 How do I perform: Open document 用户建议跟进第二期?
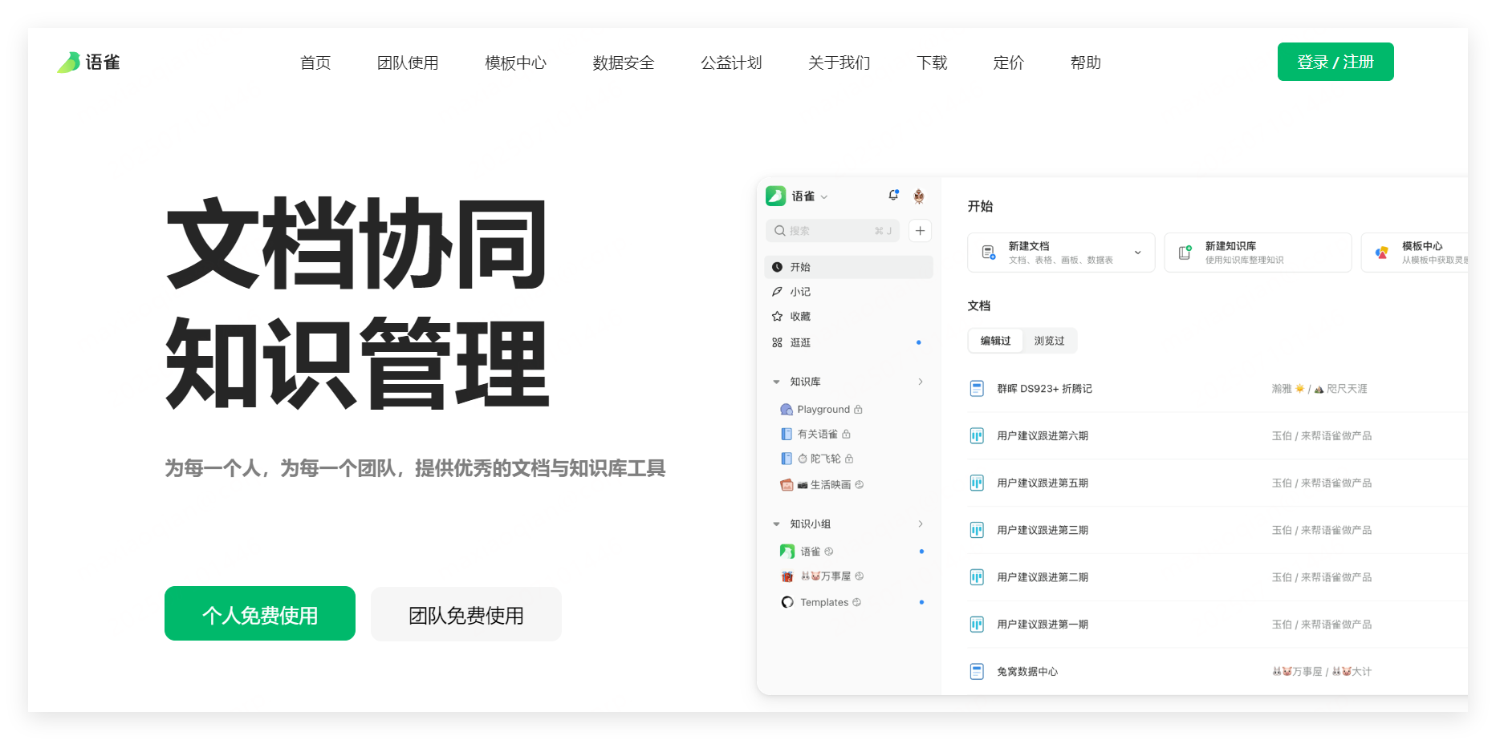click(x=1043, y=577)
